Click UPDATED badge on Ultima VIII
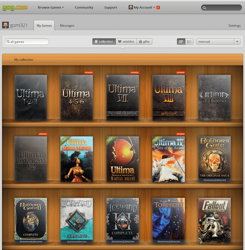245x250 pixels. point(181,73)
